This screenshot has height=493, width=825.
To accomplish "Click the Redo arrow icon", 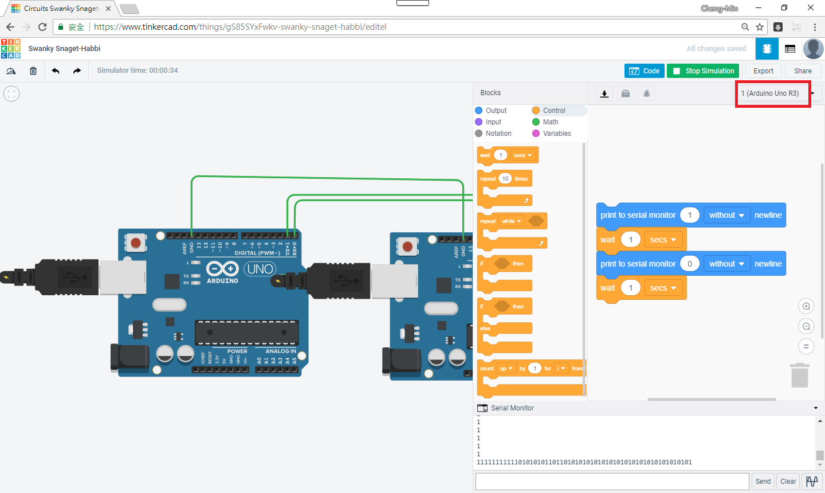I will click(76, 71).
